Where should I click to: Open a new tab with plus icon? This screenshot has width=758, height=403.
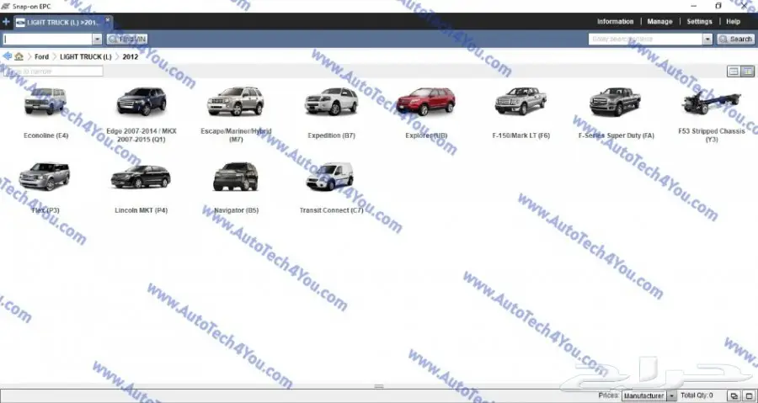pyautogui.click(x=6, y=22)
